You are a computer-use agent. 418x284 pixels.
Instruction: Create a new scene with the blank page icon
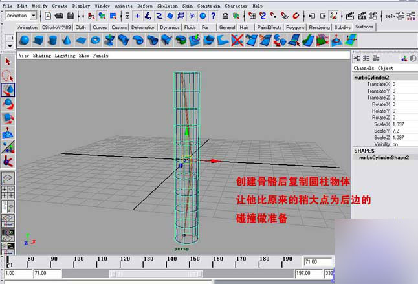click(48, 16)
